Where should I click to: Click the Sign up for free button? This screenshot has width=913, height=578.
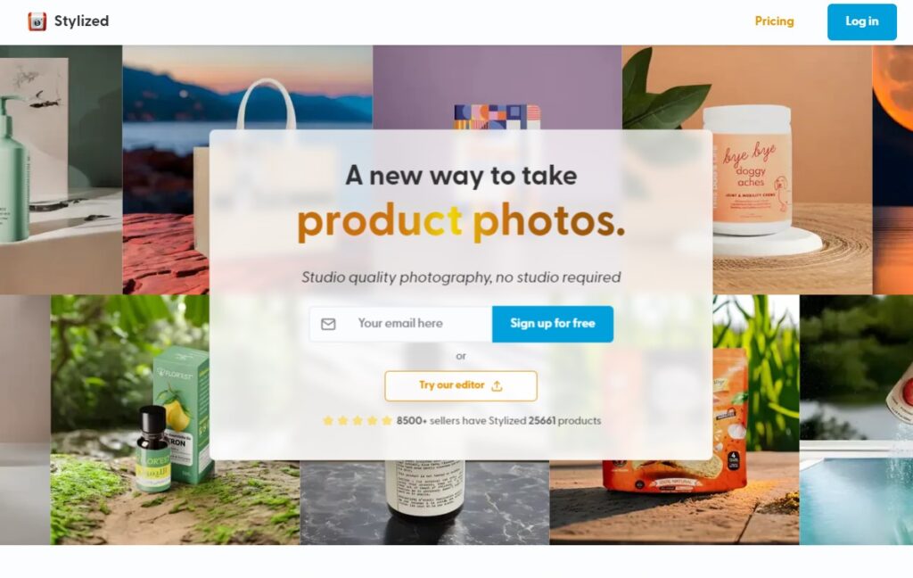(x=553, y=324)
